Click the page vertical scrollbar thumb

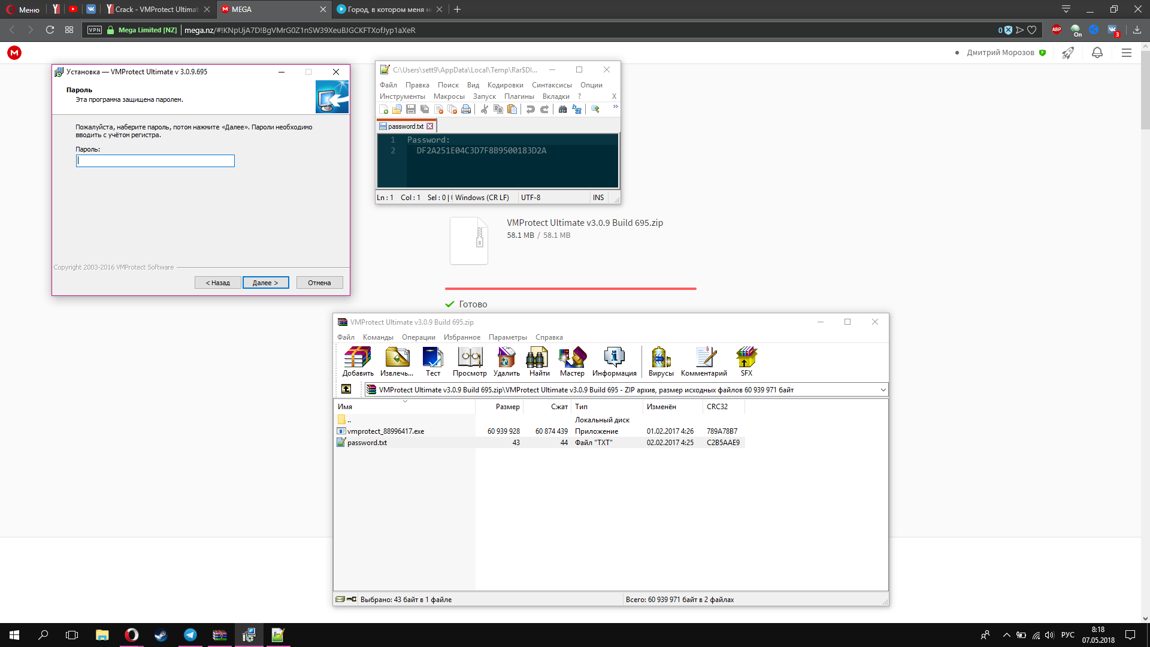1145,90
